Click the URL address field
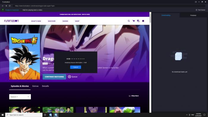The height and width of the screenshot is (117, 208). (109, 6)
